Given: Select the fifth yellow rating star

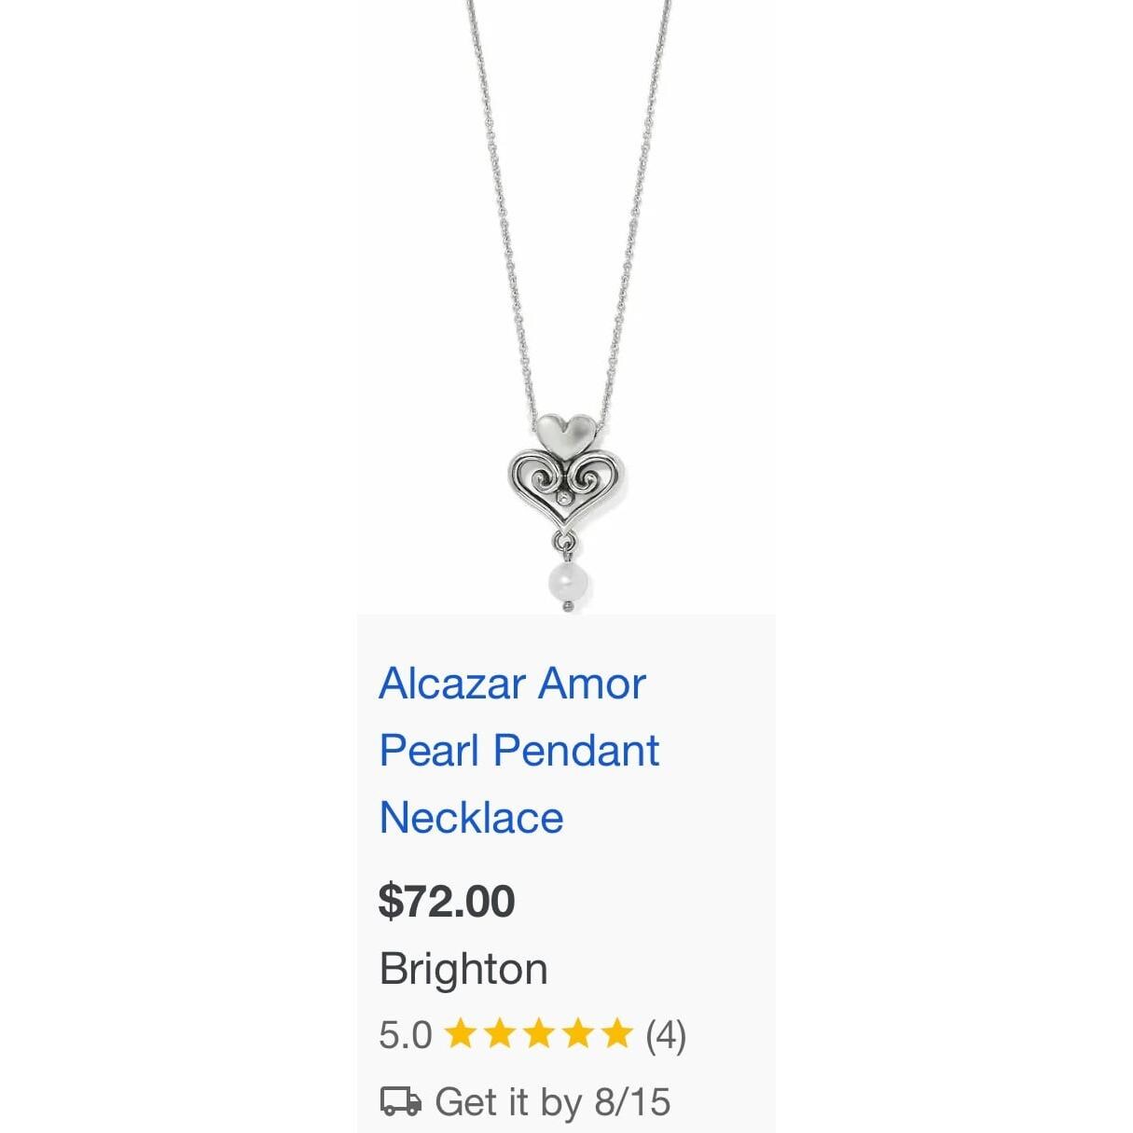Looking at the screenshot, I should (x=617, y=1034).
